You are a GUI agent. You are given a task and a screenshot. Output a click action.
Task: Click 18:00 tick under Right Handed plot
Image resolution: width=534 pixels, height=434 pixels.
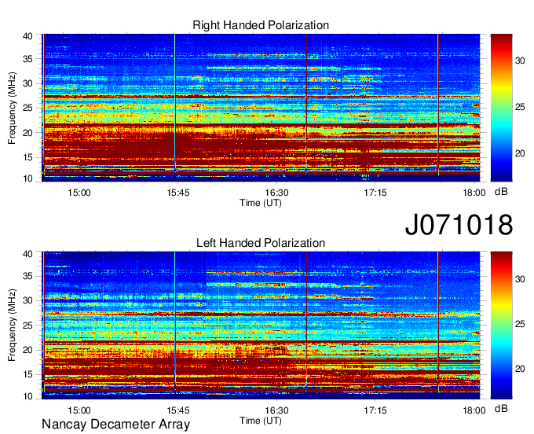point(474,193)
